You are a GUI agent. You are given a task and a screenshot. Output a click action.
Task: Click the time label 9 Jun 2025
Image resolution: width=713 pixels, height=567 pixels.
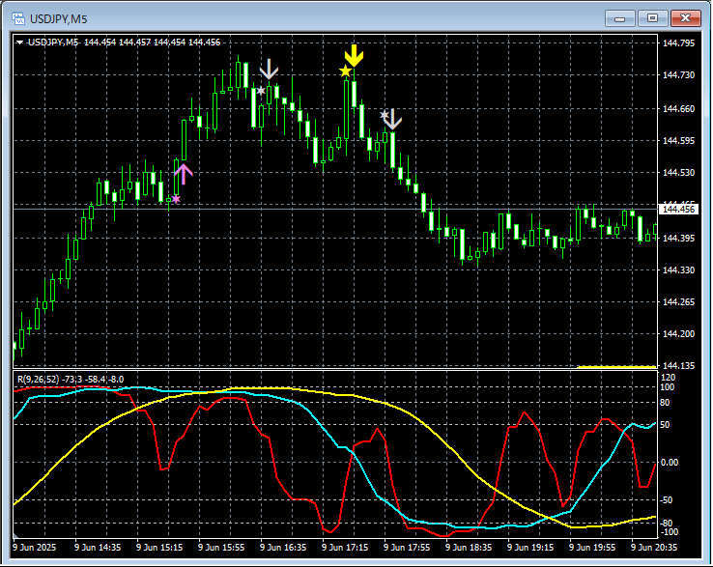[x=34, y=548]
